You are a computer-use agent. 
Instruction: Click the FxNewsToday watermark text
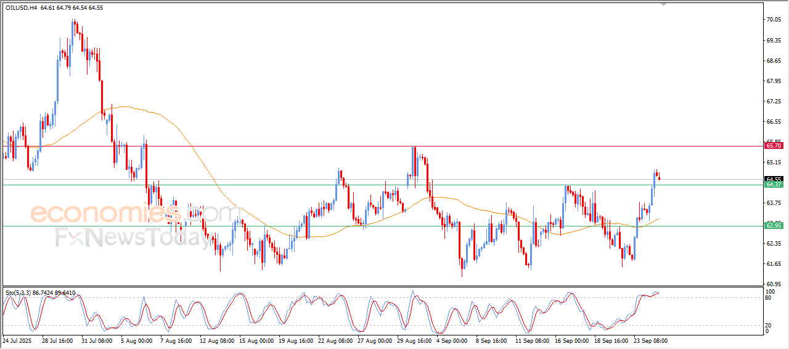pos(133,237)
